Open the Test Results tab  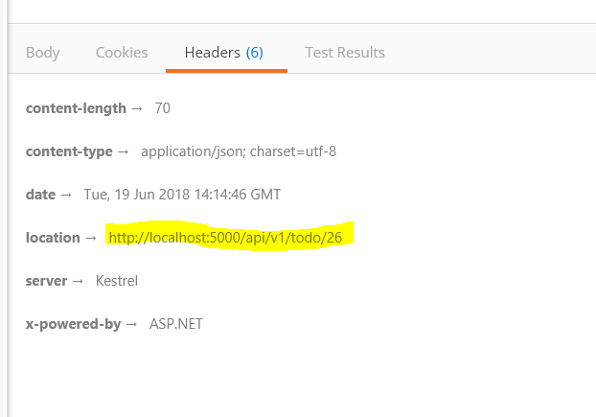pos(345,53)
